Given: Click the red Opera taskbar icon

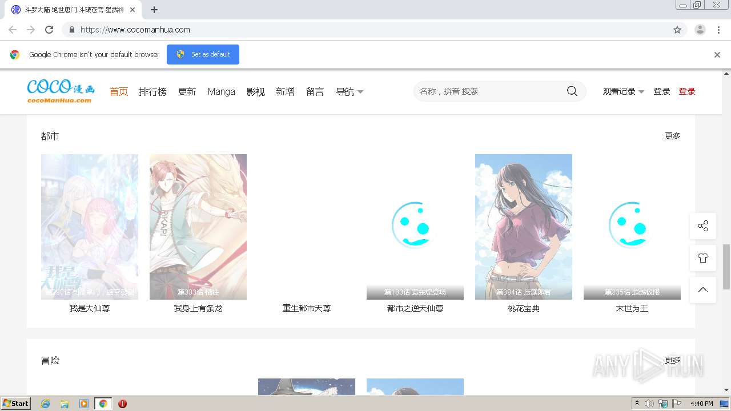Looking at the screenshot, I should [x=122, y=404].
